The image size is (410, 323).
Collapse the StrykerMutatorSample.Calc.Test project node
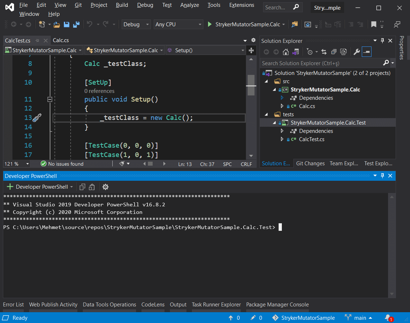[274, 123]
